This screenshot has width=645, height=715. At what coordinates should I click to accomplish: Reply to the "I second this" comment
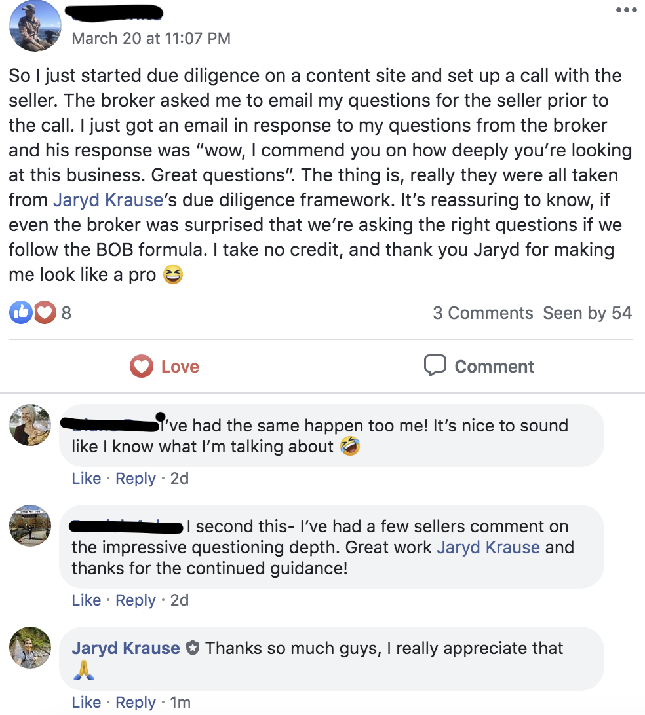point(136,600)
